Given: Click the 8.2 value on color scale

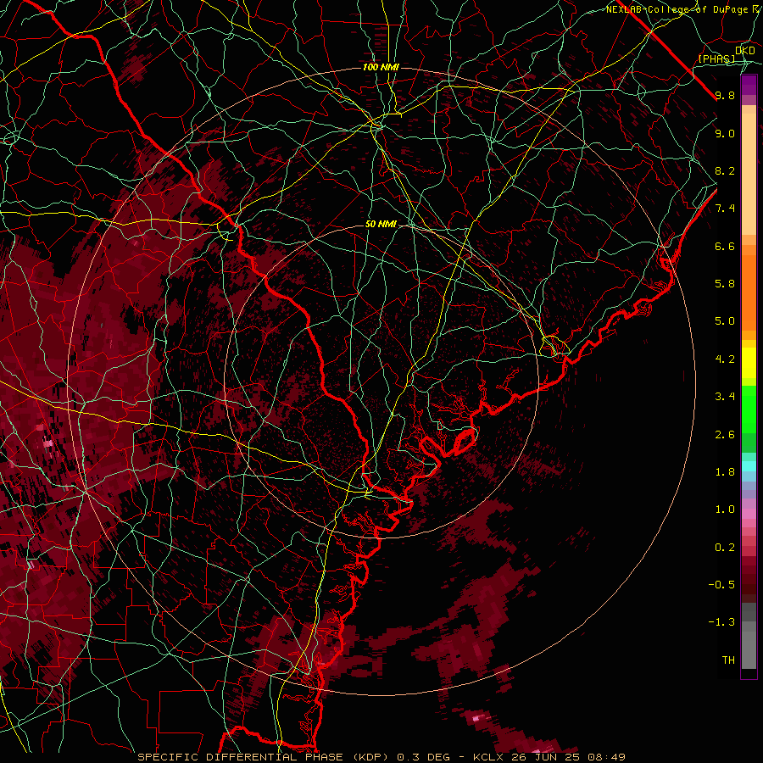Looking at the screenshot, I should [725, 170].
